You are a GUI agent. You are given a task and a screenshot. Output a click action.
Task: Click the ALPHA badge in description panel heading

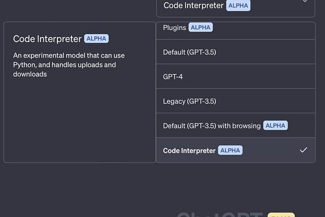pos(96,39)
